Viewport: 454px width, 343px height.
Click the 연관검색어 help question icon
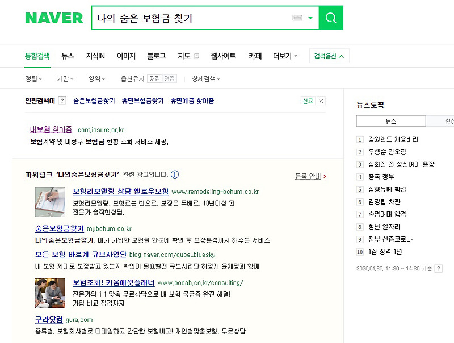coord(62,101)
